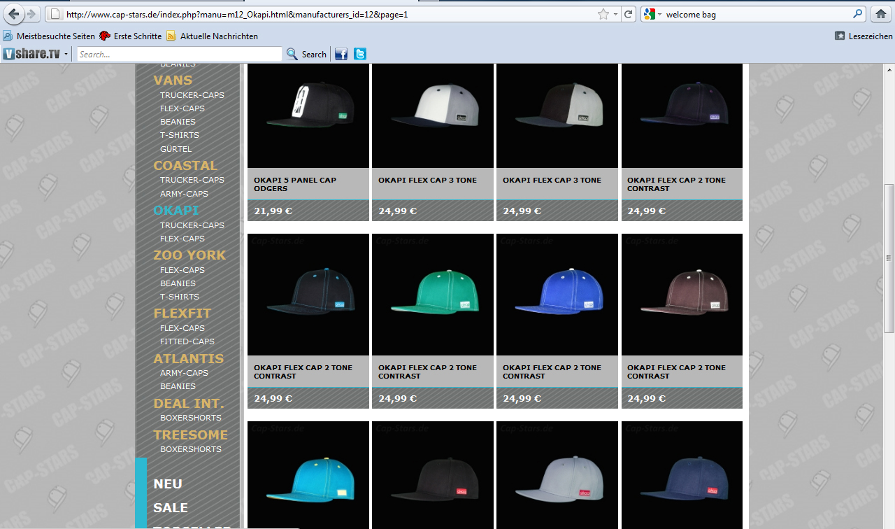This screenshot has width=895, height=529.
Task: Bookmark this page with the star icon
Action: pos(603,14)
